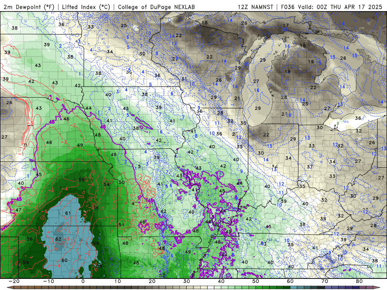The image size is (387, 290).
Task: Click the 61 dewpoint value in the blue area
Action: [68, 213]
